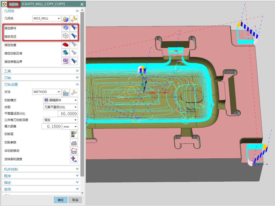Open the 公共每刀切削深度 (恒定) dropdown
This screenshot has height=206, width=275.
click(x=60, y=120)
